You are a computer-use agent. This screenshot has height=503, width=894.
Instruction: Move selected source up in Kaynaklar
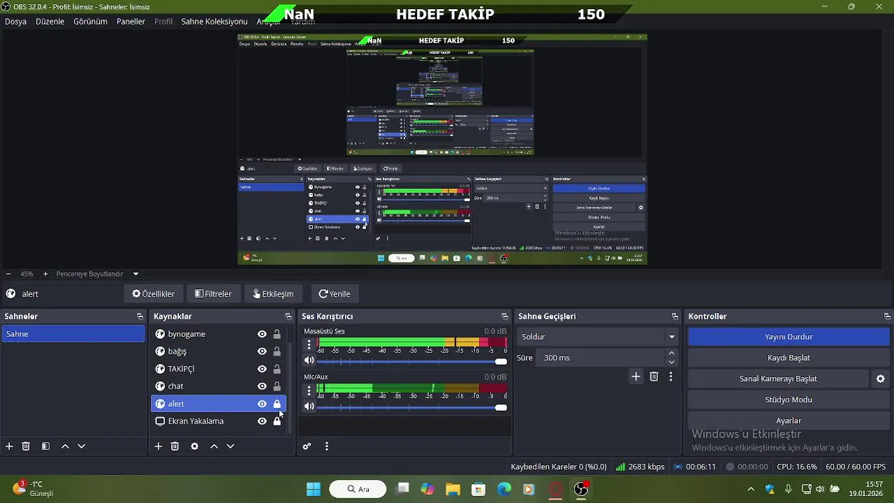coord(214,446)
